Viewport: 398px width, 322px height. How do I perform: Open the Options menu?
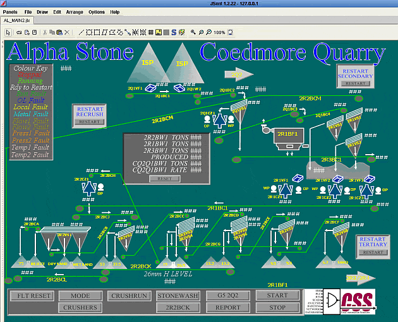[97, 12]
